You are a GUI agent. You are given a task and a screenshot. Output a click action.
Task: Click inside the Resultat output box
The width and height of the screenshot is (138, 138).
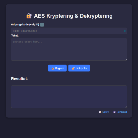click(x=69, y=97)
